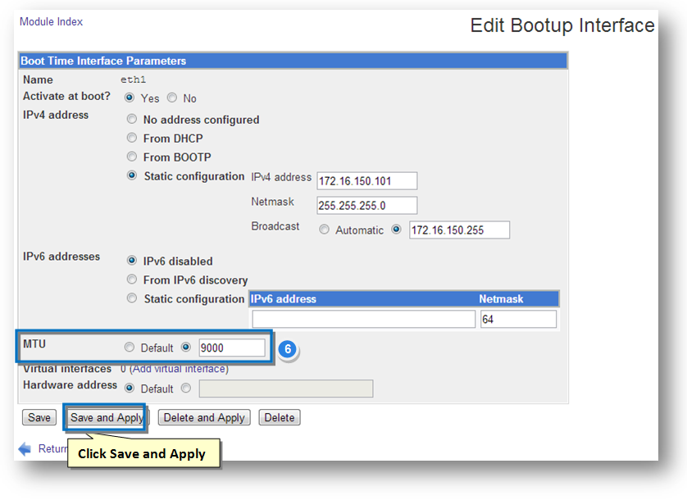Click the eth1 interface name text
The image size is (687, 500).
tap(133, 80)
